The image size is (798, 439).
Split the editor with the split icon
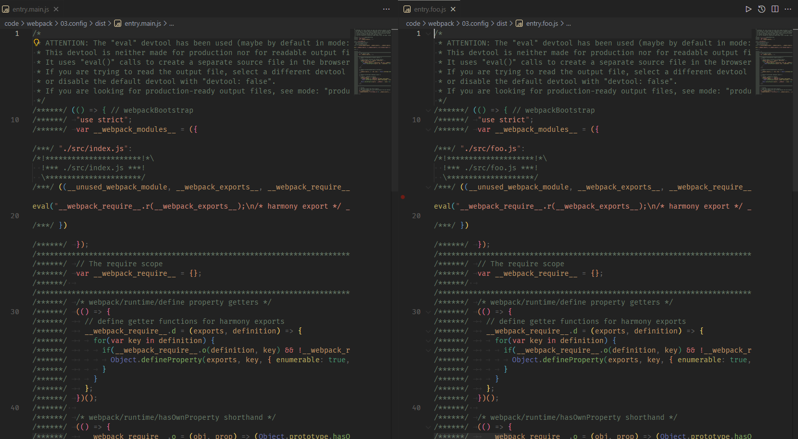point(775,9)
